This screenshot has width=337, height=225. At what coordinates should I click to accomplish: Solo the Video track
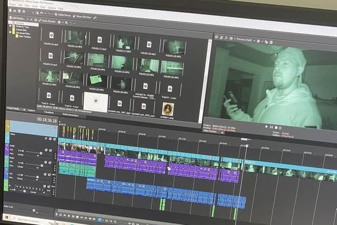point(54,139)
